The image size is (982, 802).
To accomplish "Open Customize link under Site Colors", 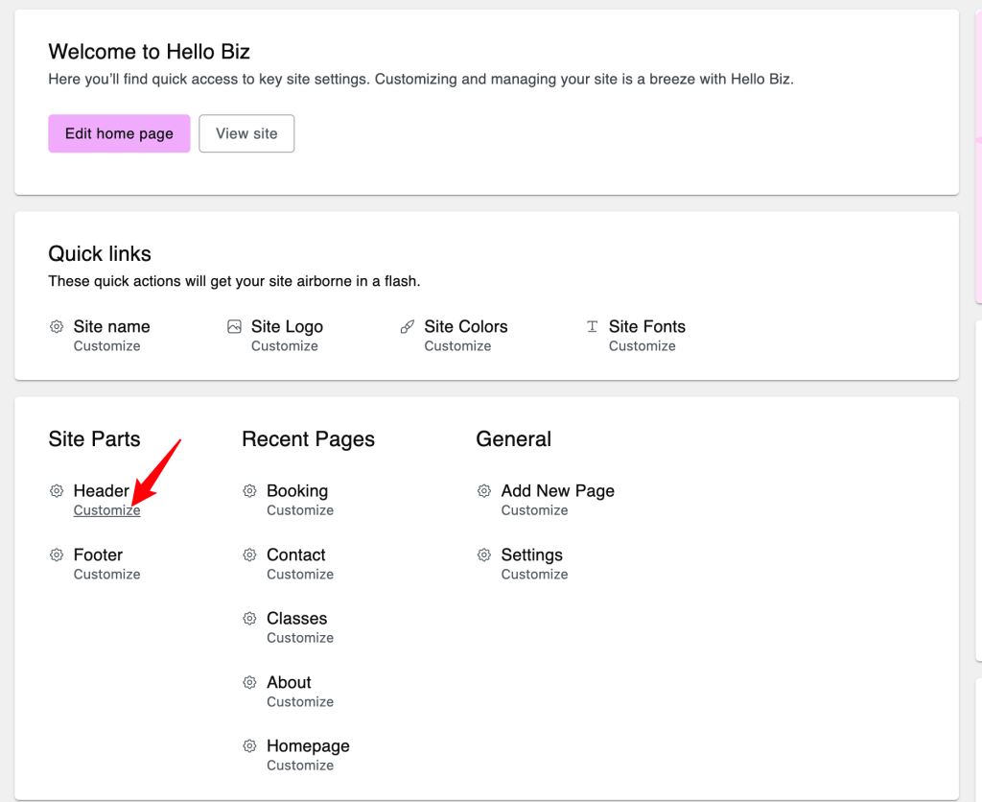I will click(x=457, y=346).
